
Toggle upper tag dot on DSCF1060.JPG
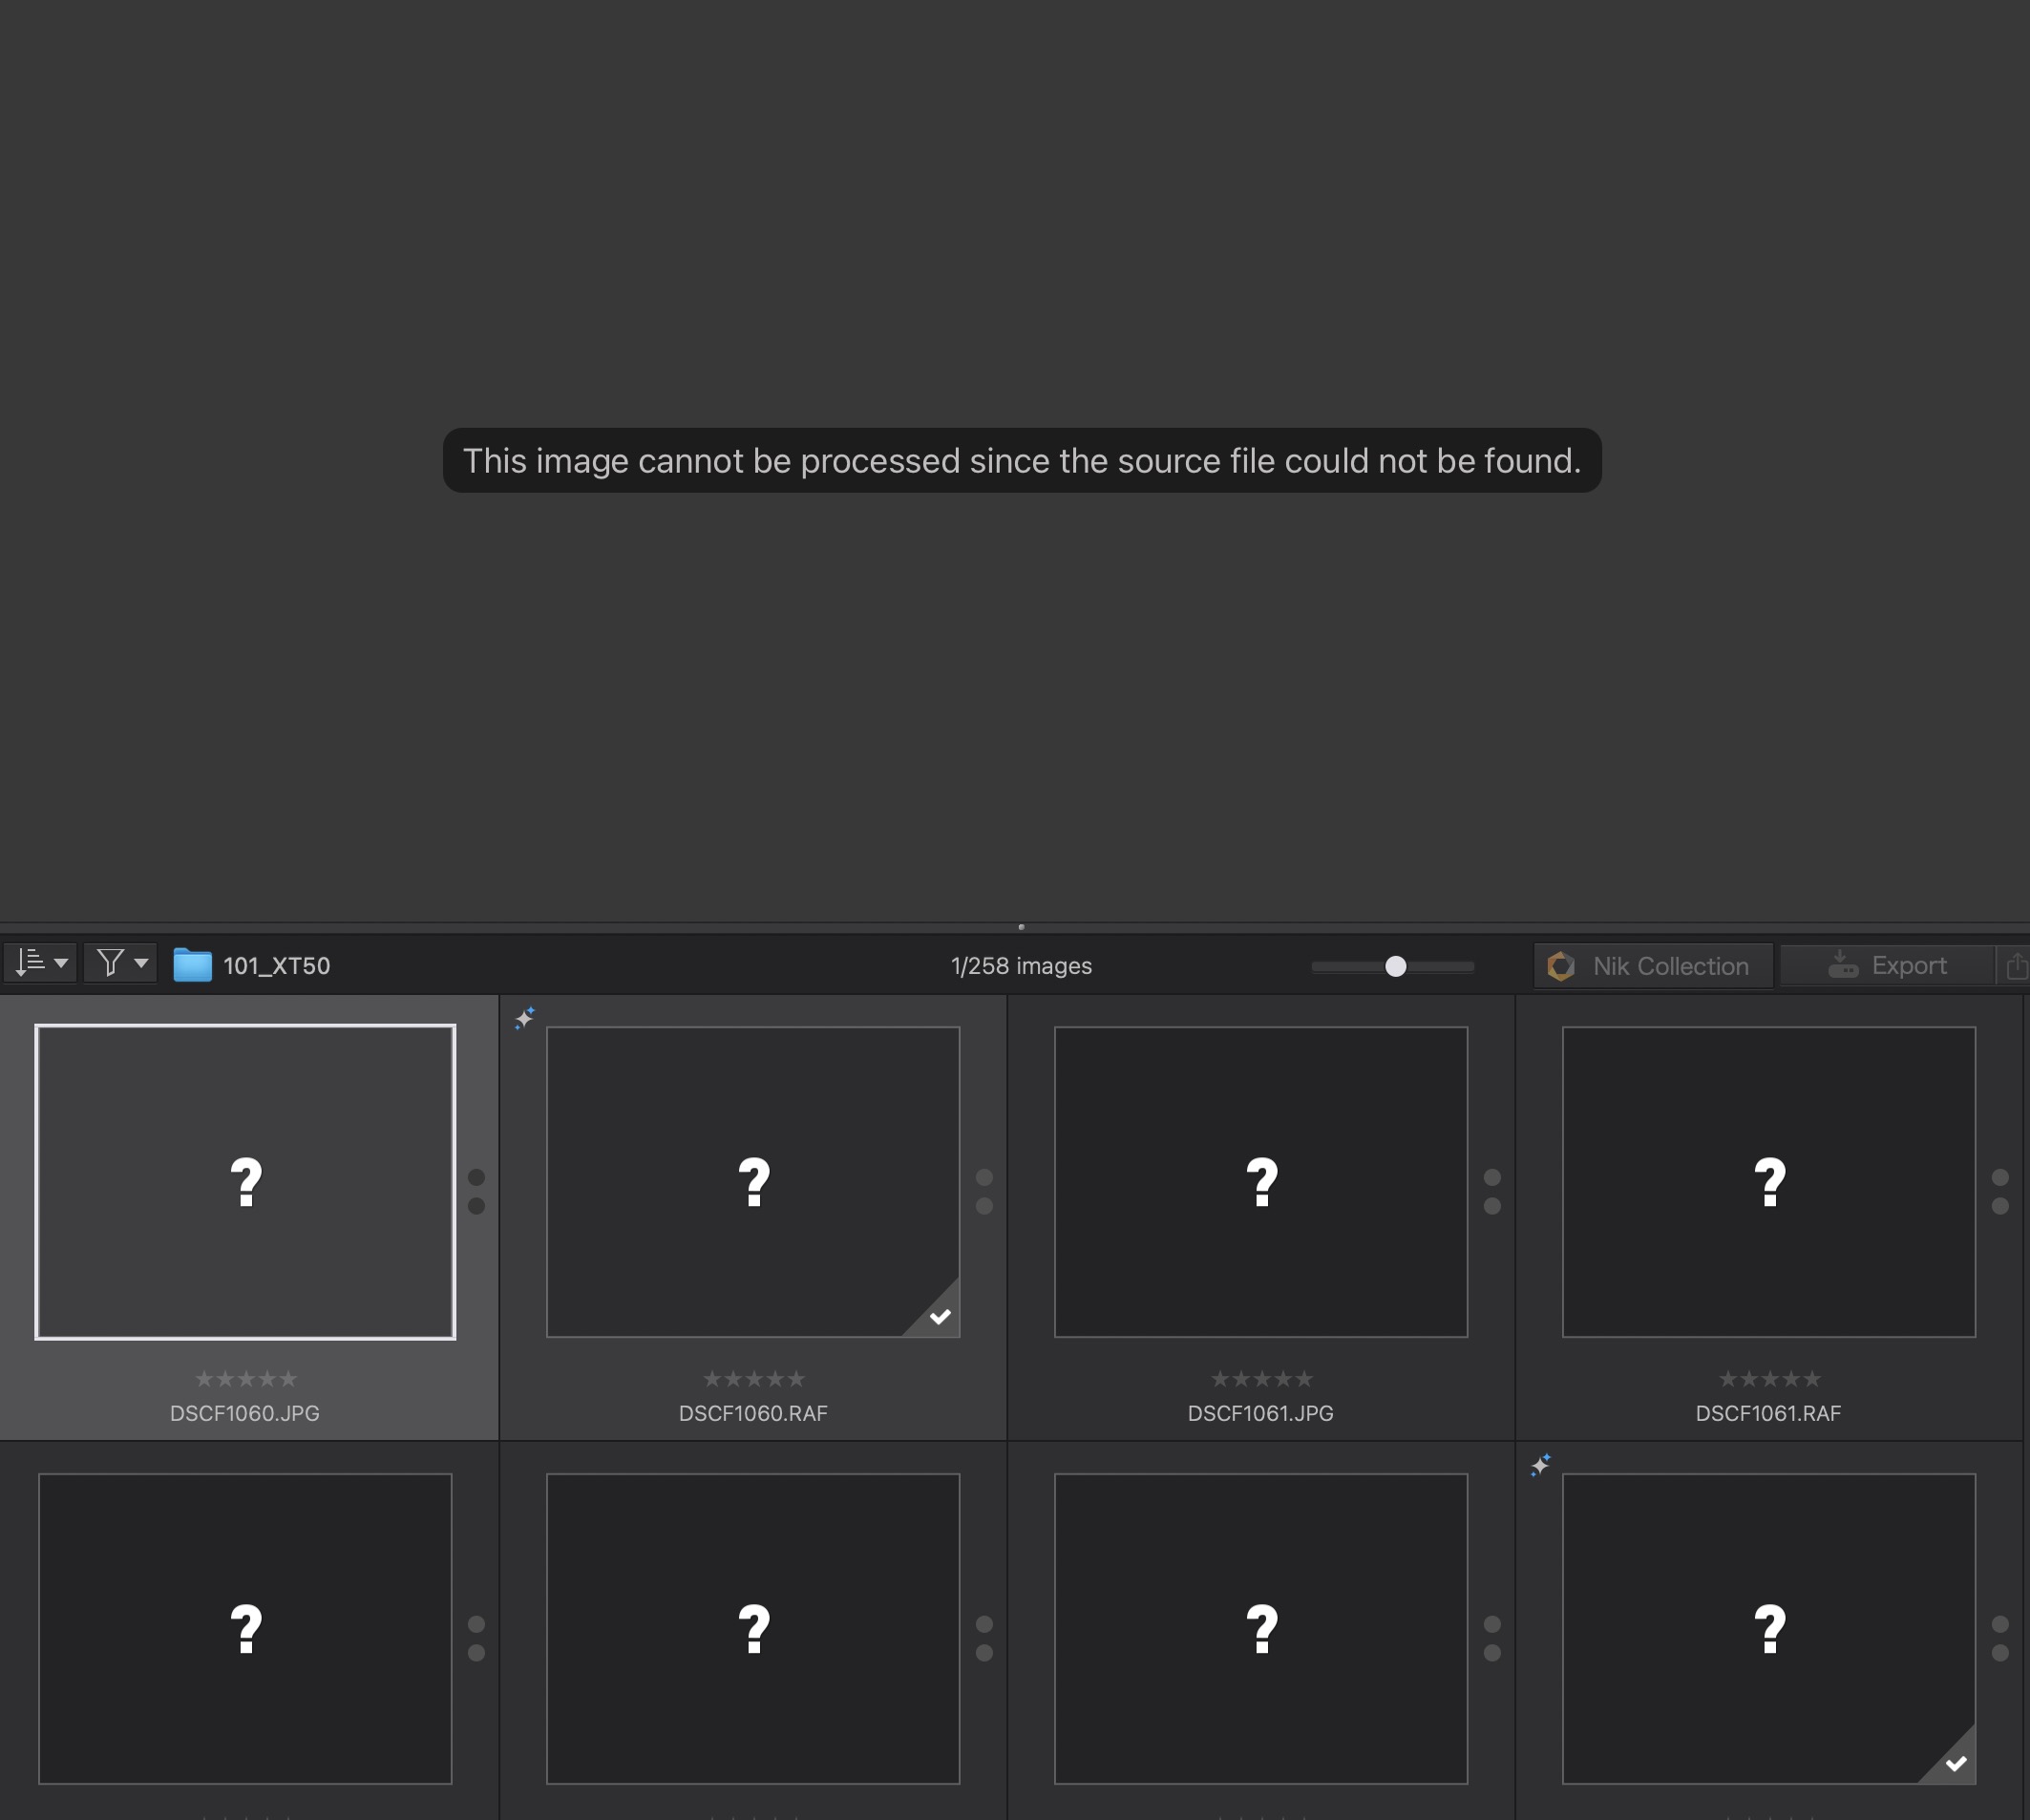[x=477, y=1177]
